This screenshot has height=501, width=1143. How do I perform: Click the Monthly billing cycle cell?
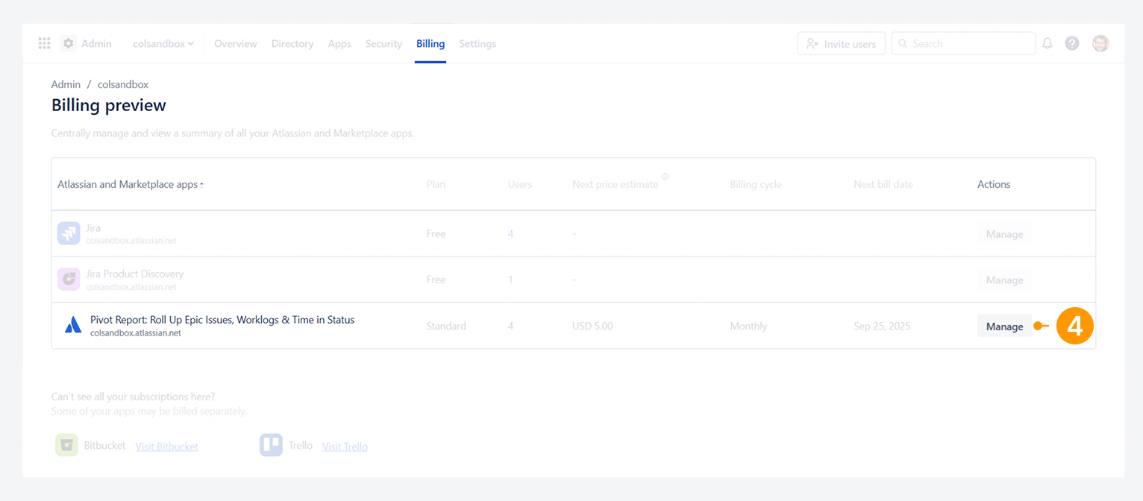coord(748,326)
